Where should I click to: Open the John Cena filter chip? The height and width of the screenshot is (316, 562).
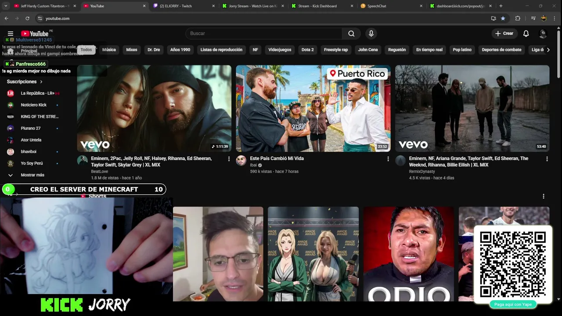coord(368,50)
